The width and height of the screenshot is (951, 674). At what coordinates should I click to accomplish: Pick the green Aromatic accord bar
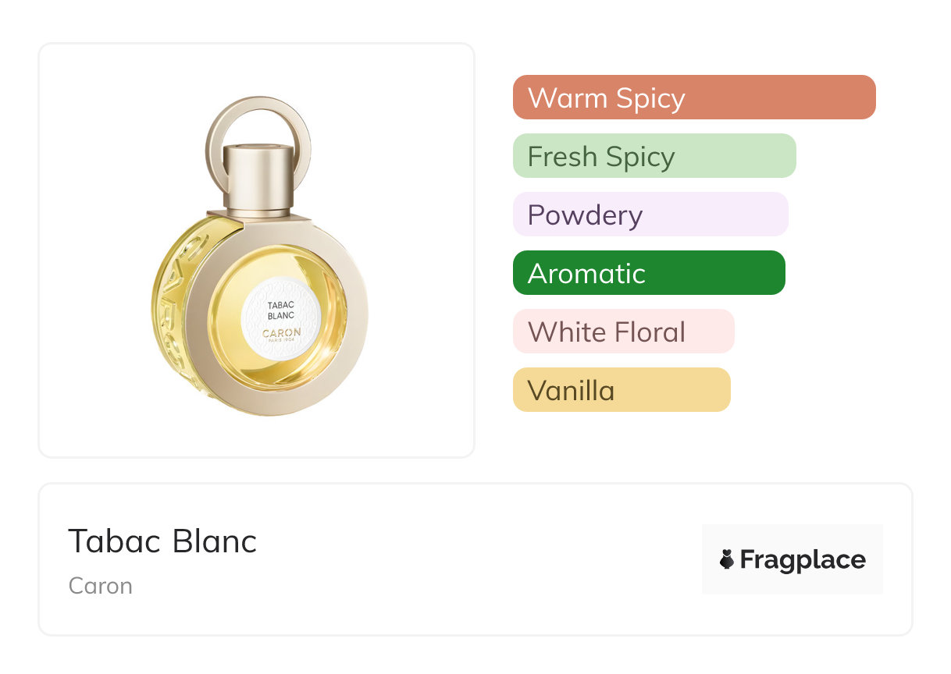point(648,273)
